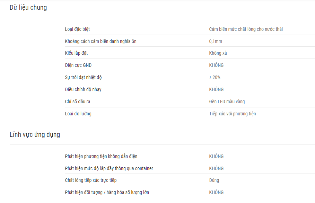This screenshot has width=315, height=203.
Task: Select the 'Kiểu lắp đặt' row label
Action: (76, 53)
